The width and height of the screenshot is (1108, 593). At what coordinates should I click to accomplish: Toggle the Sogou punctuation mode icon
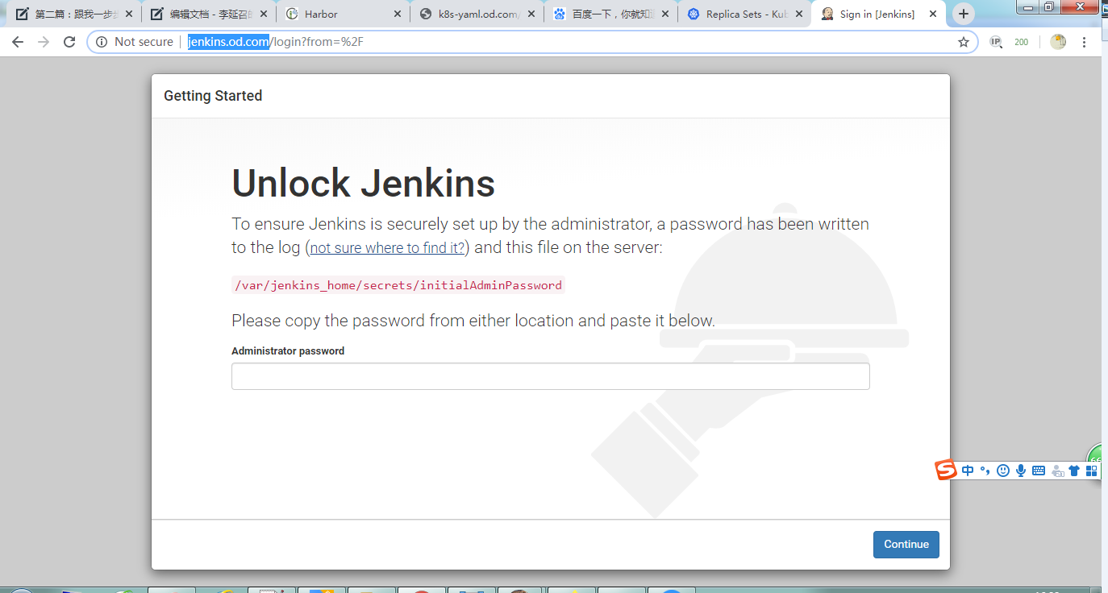click(985, 471)
